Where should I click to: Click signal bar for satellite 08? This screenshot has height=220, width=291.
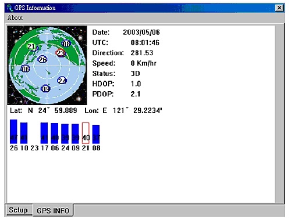pos(96,134)
